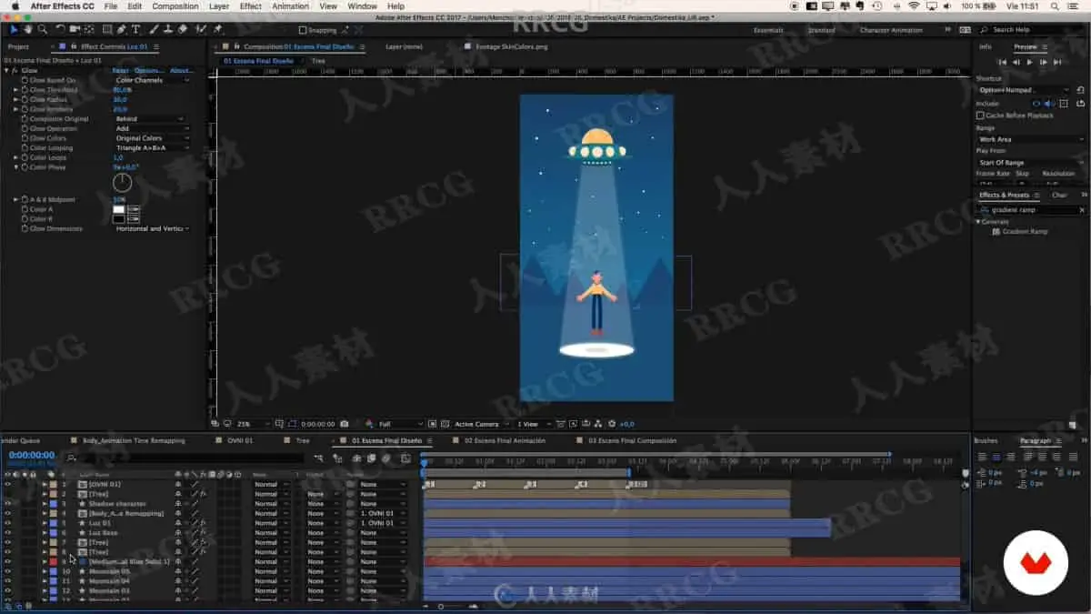Hide the Mountain 05 layer eye

click(x=7, y=572)
